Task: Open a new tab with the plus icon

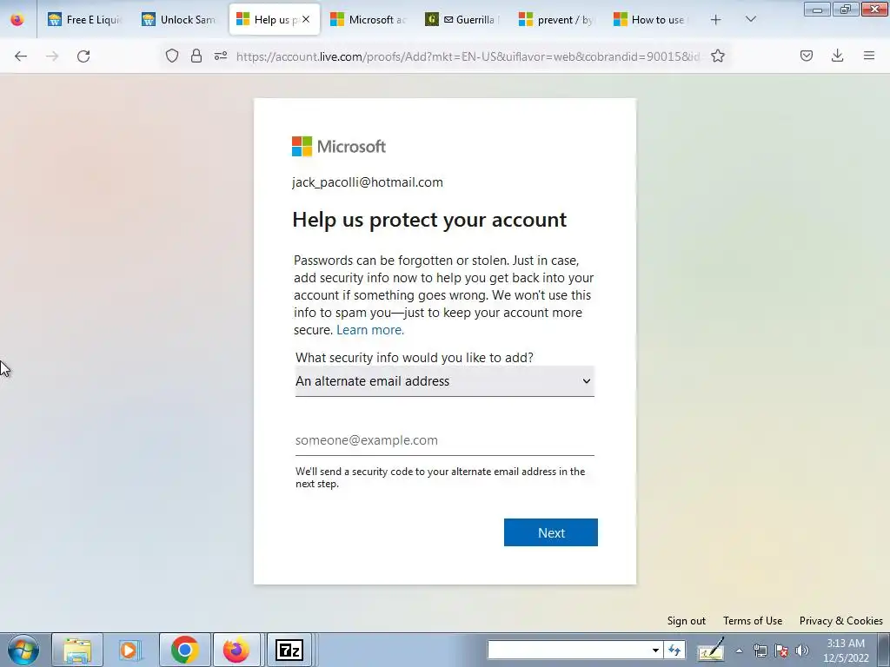Action: (716, 20)
